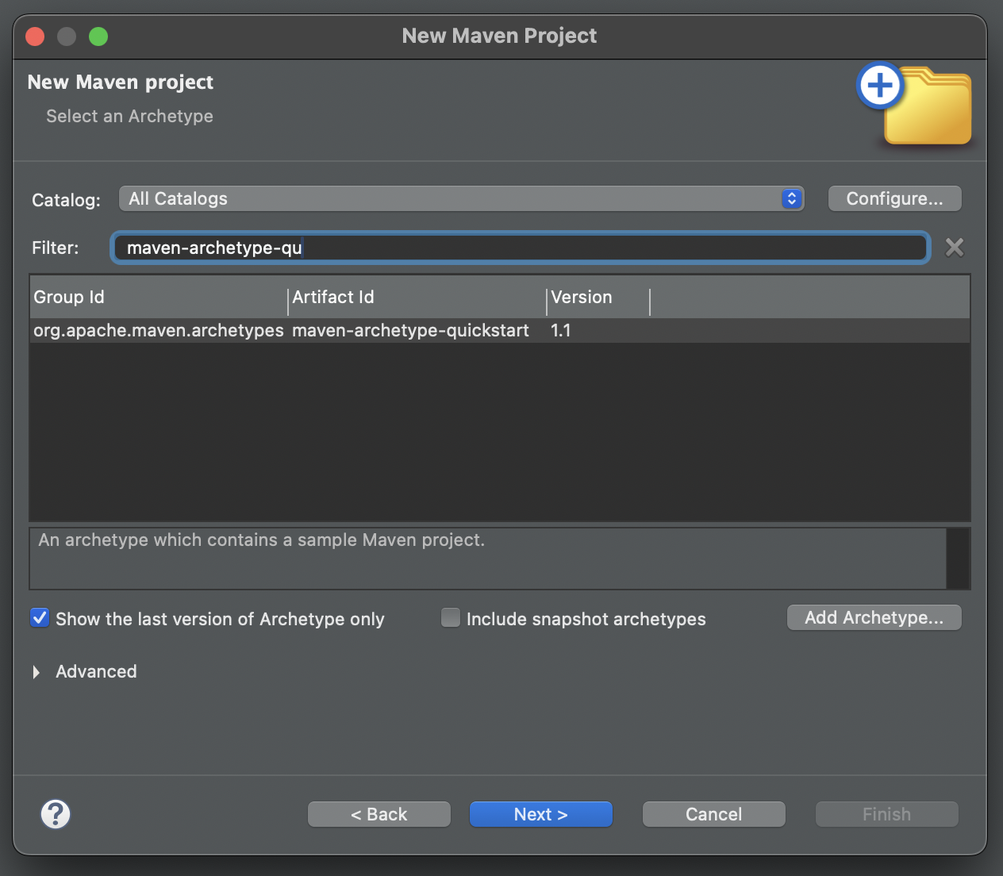Viewport: 1003px width, 876px height.
Task: Clear the filter with the X icon
Action: (955, 248)
